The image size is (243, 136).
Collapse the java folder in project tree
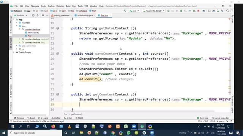tap(17, 26)
